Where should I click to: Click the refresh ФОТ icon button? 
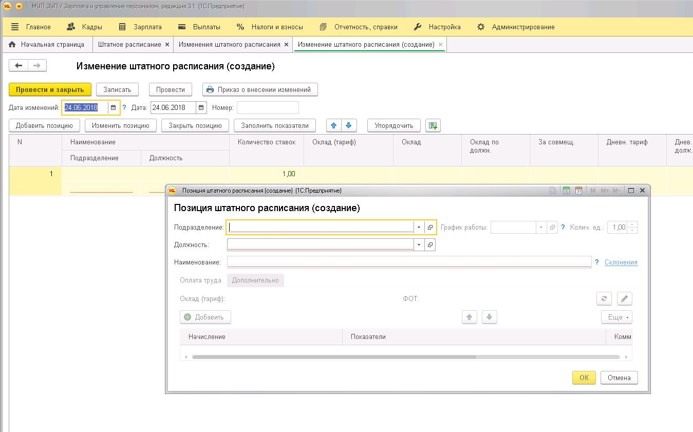tap(604, 298)
